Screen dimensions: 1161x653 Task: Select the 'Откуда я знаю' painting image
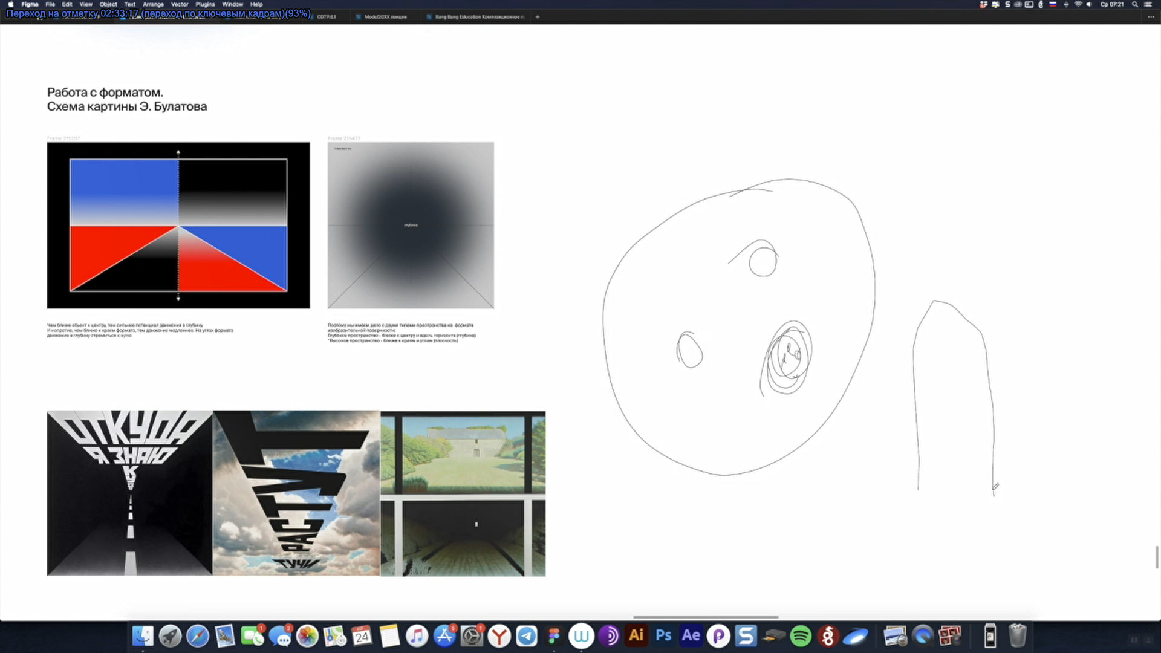click(130, 493)
